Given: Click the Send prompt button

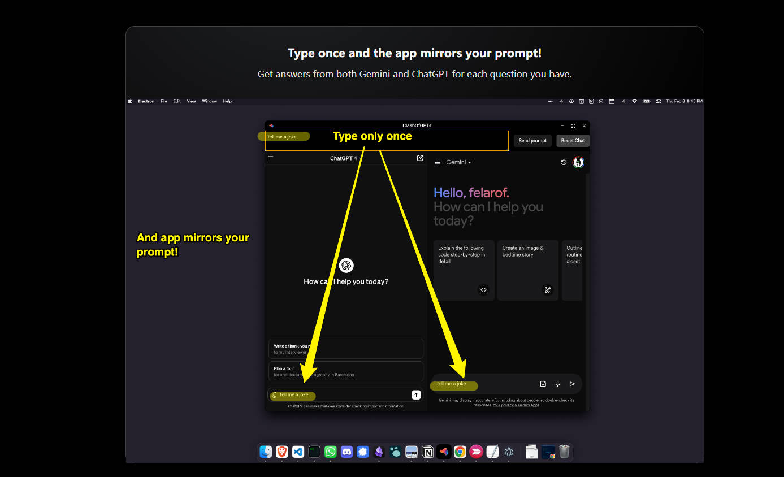Looking at the screenshot, I should coord(532,141).
